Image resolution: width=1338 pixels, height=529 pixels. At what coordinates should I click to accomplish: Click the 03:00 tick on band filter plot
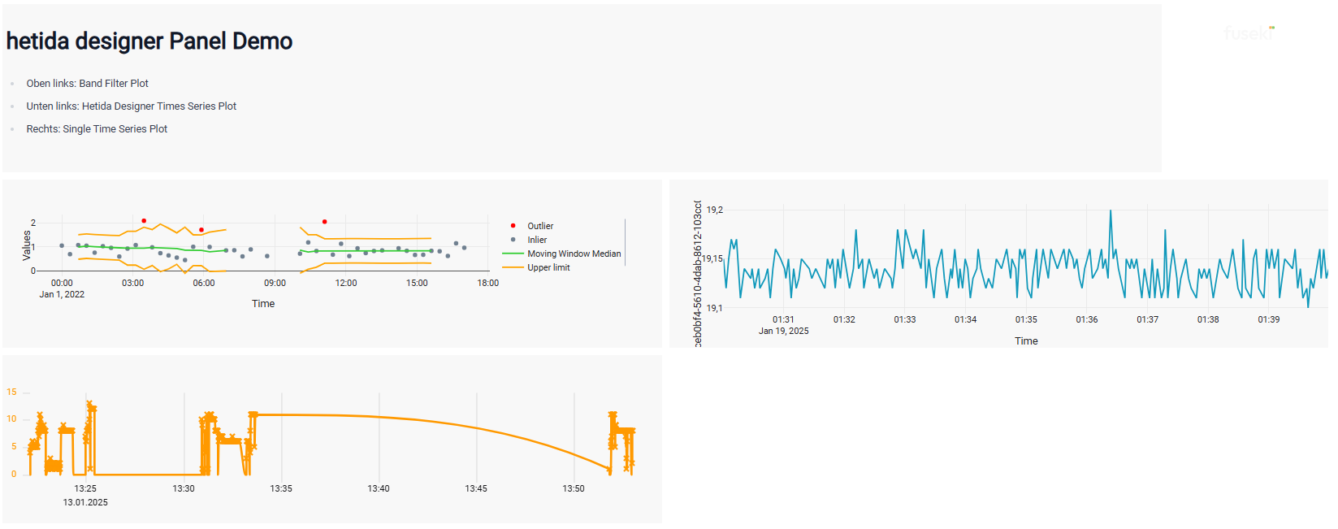coord(133,284)
